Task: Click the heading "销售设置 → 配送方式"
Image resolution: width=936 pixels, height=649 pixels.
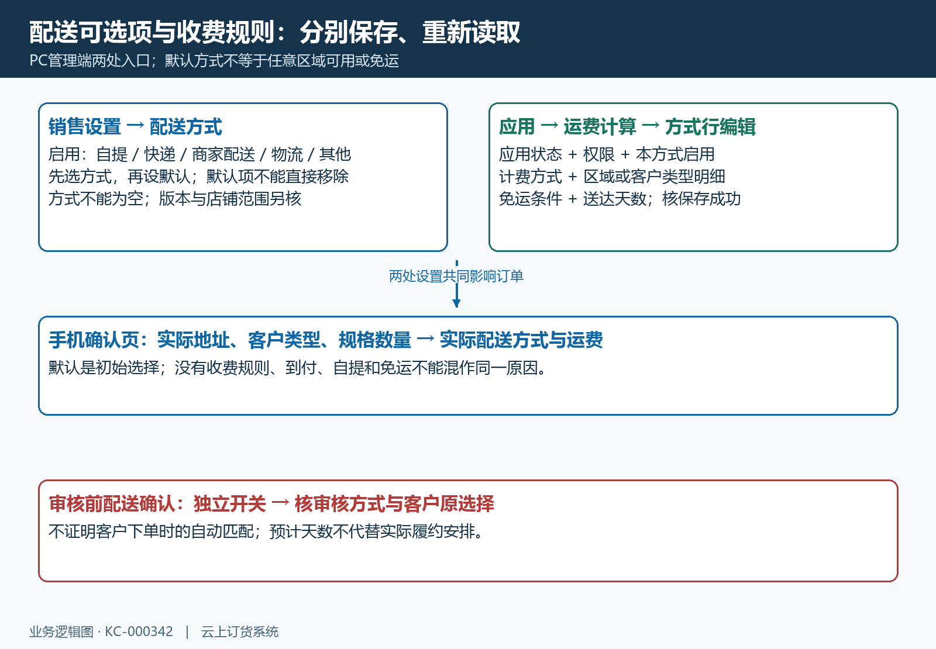Action: click(135, 126)
